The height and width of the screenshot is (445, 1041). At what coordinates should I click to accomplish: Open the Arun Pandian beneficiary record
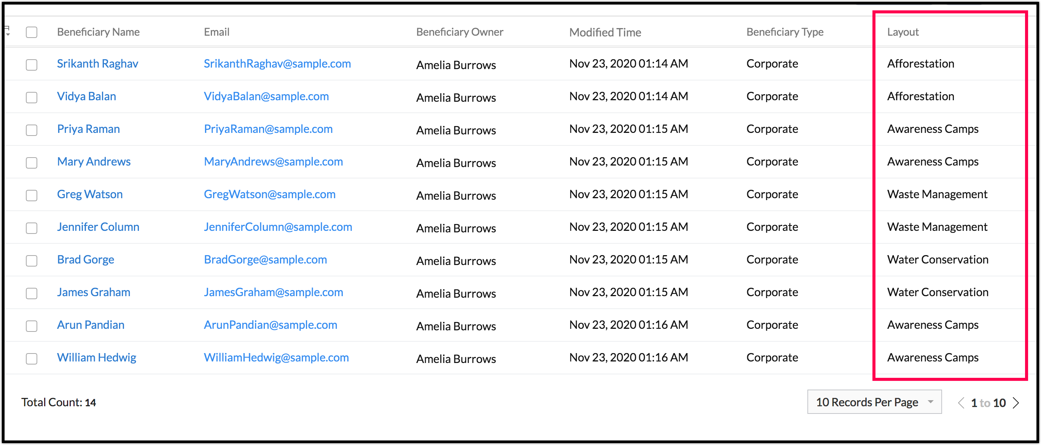point(91,325)
